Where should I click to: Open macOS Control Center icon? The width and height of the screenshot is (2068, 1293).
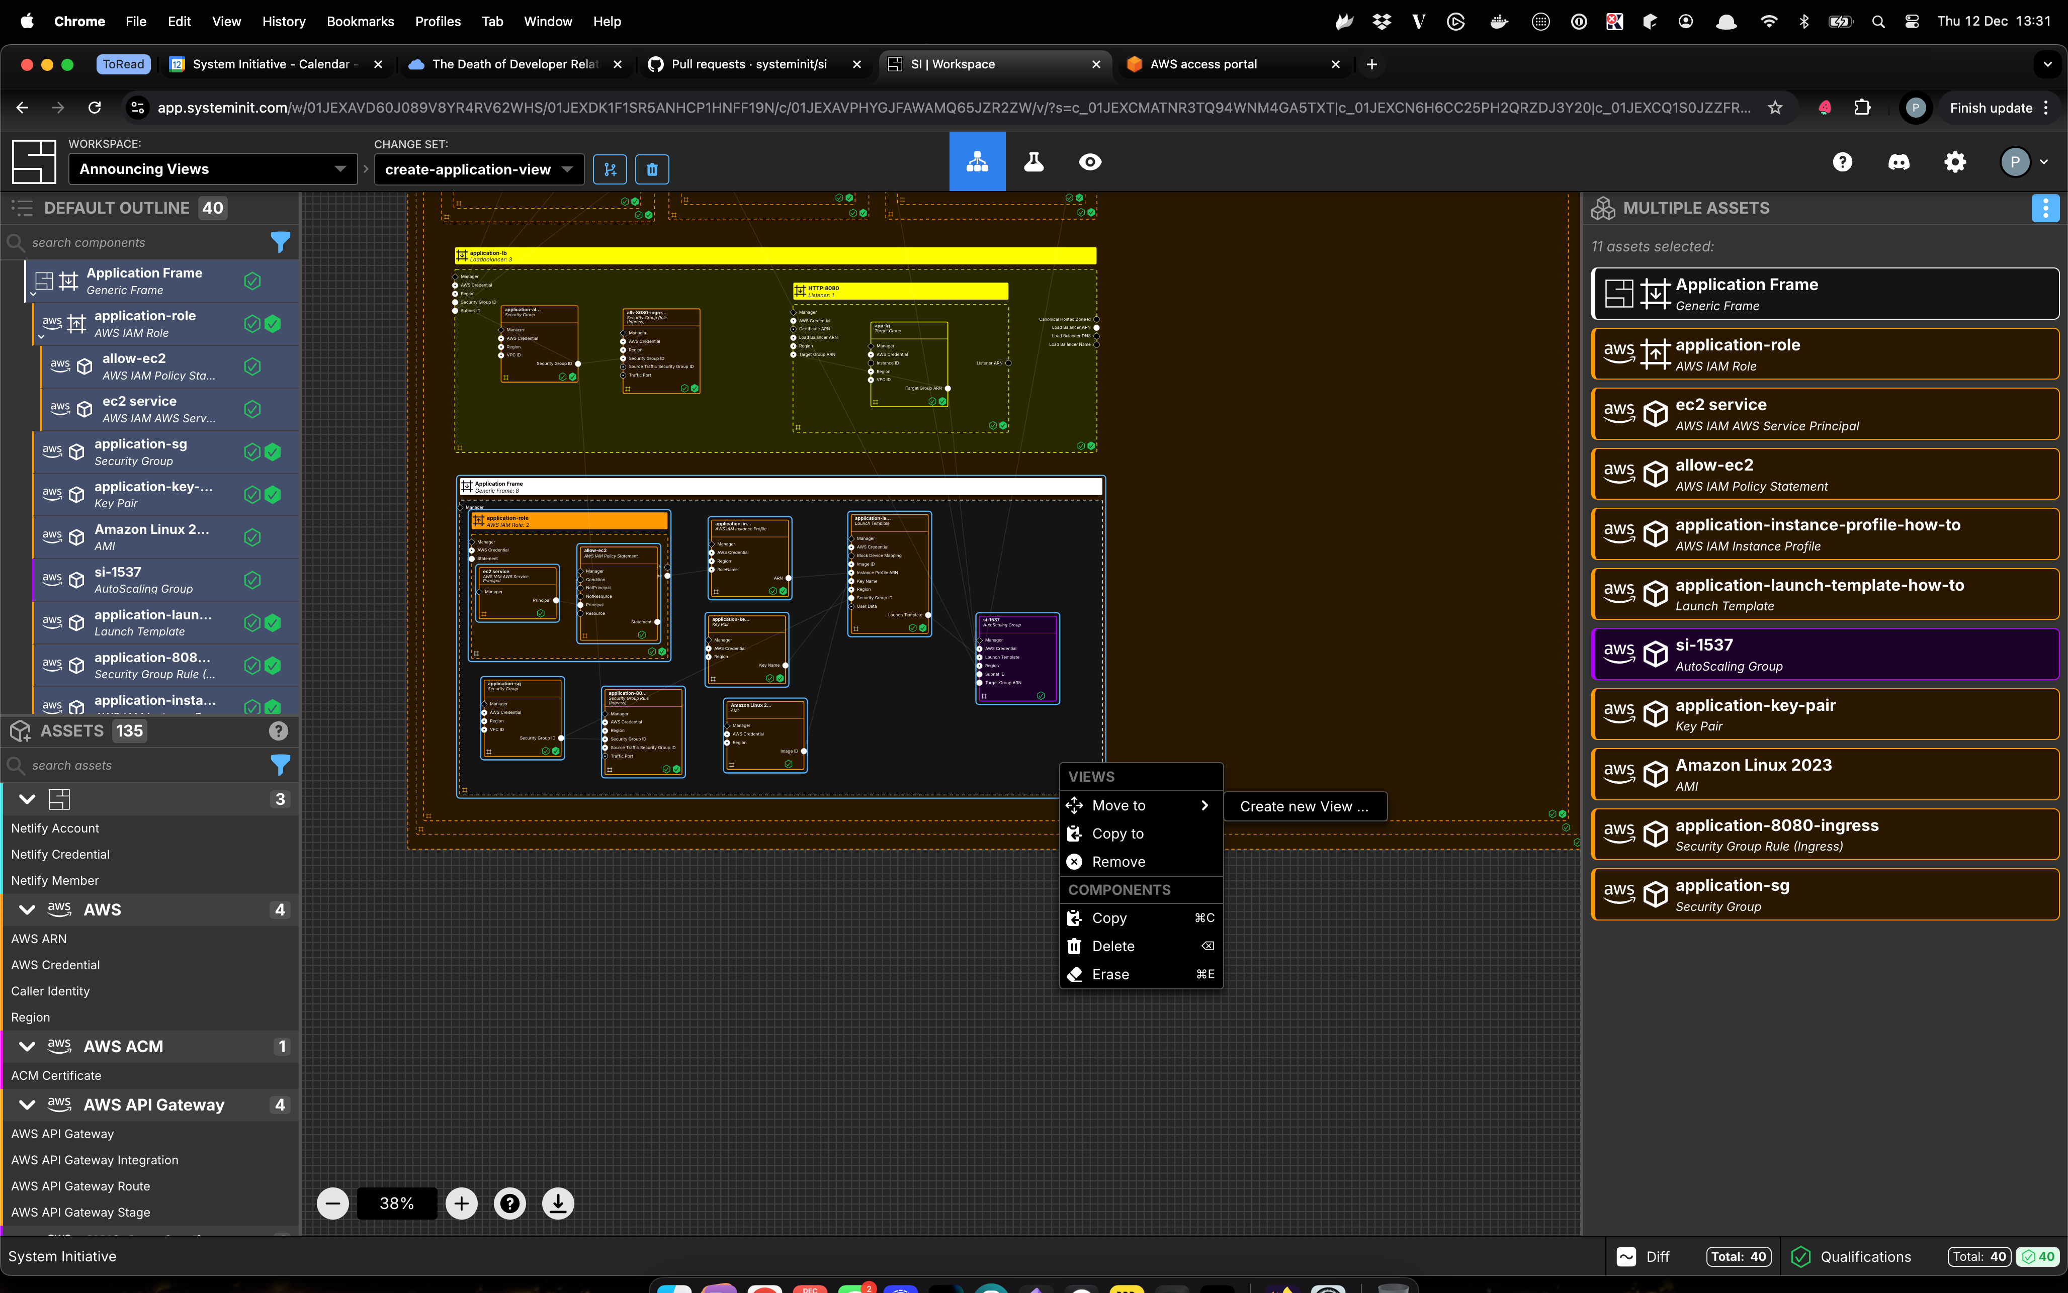point(1912,22)
